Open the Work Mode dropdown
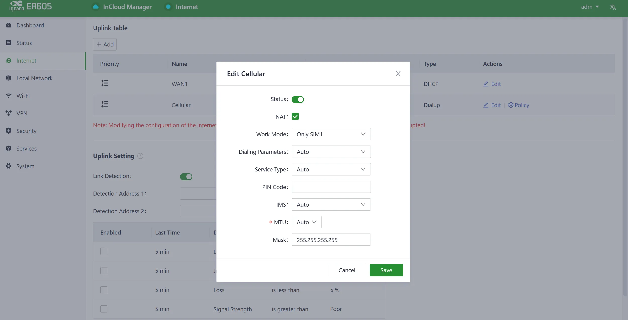Image resolution: width=628 pixels, height=320 pixels. pyautogui.click(x=331, y=134)
